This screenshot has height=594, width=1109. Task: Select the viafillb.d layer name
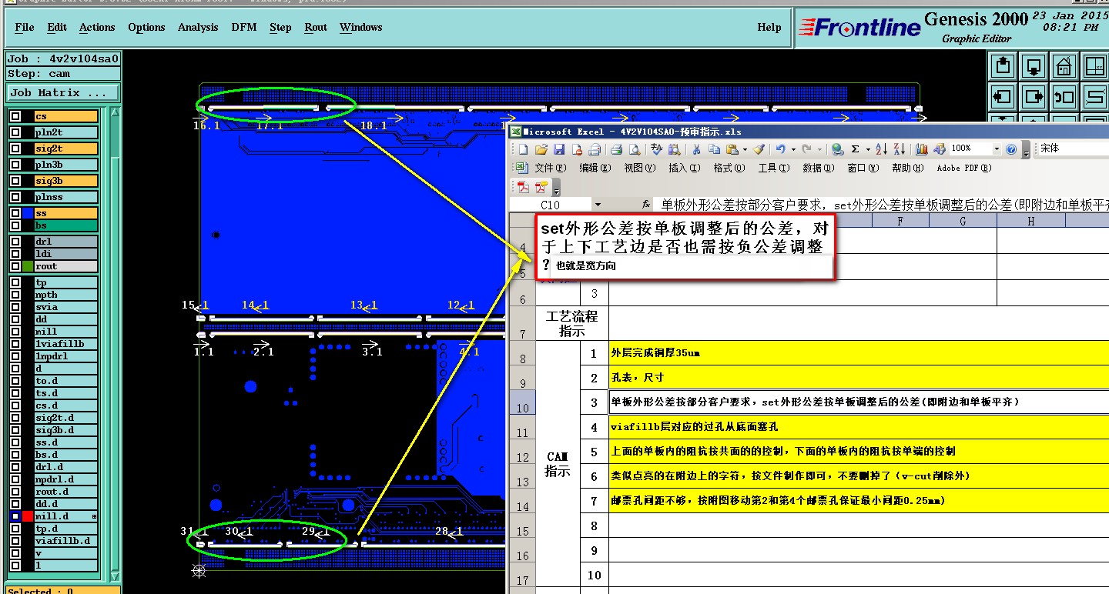66,541
